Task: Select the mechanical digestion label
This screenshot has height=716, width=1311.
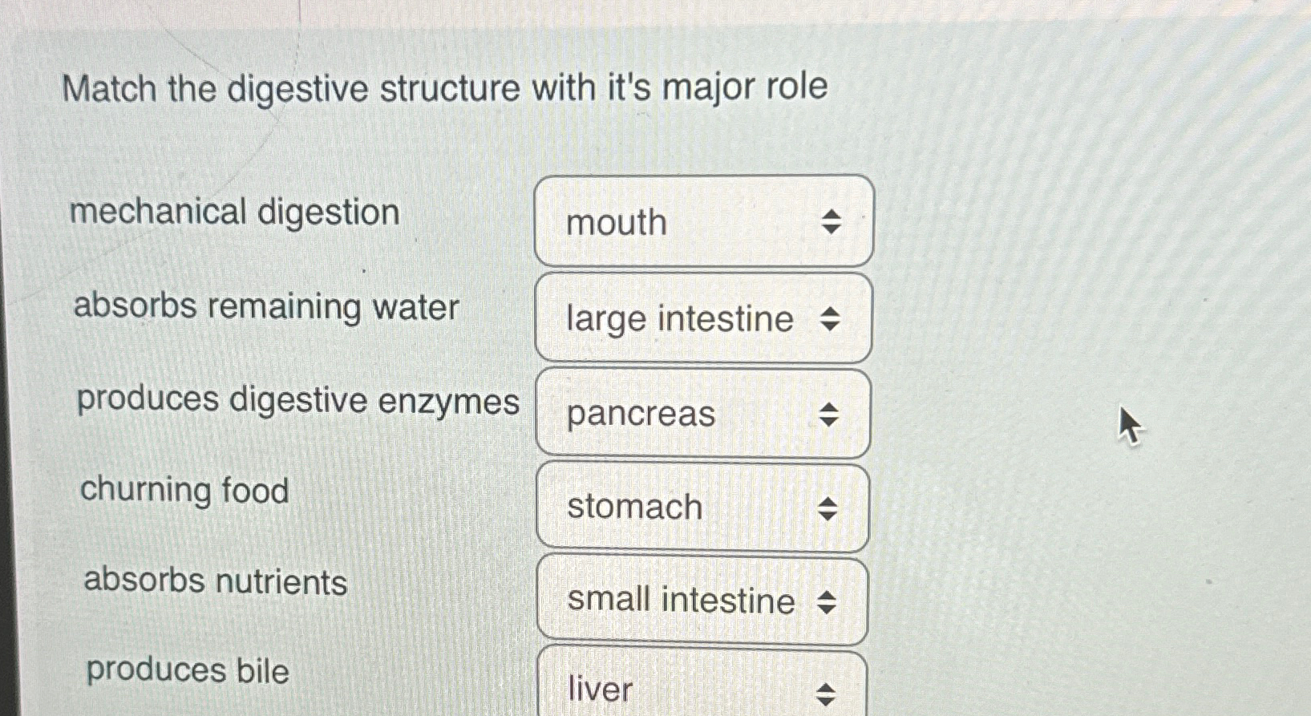Action: coord(235,212)
